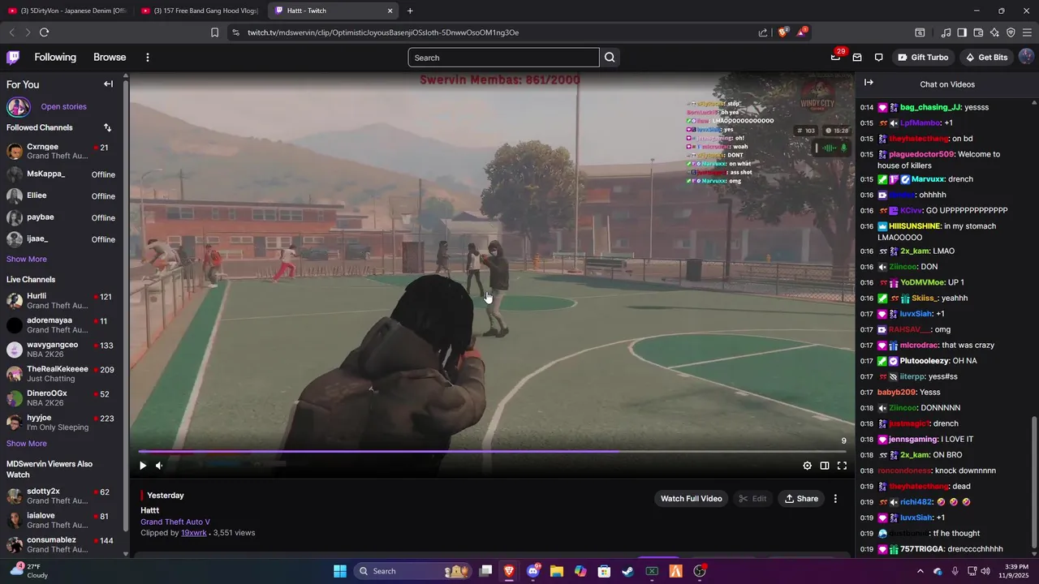Screen dimensions: 1039x584
Task: Open MsKappa_ offline channel
Action: click(61, 174)
